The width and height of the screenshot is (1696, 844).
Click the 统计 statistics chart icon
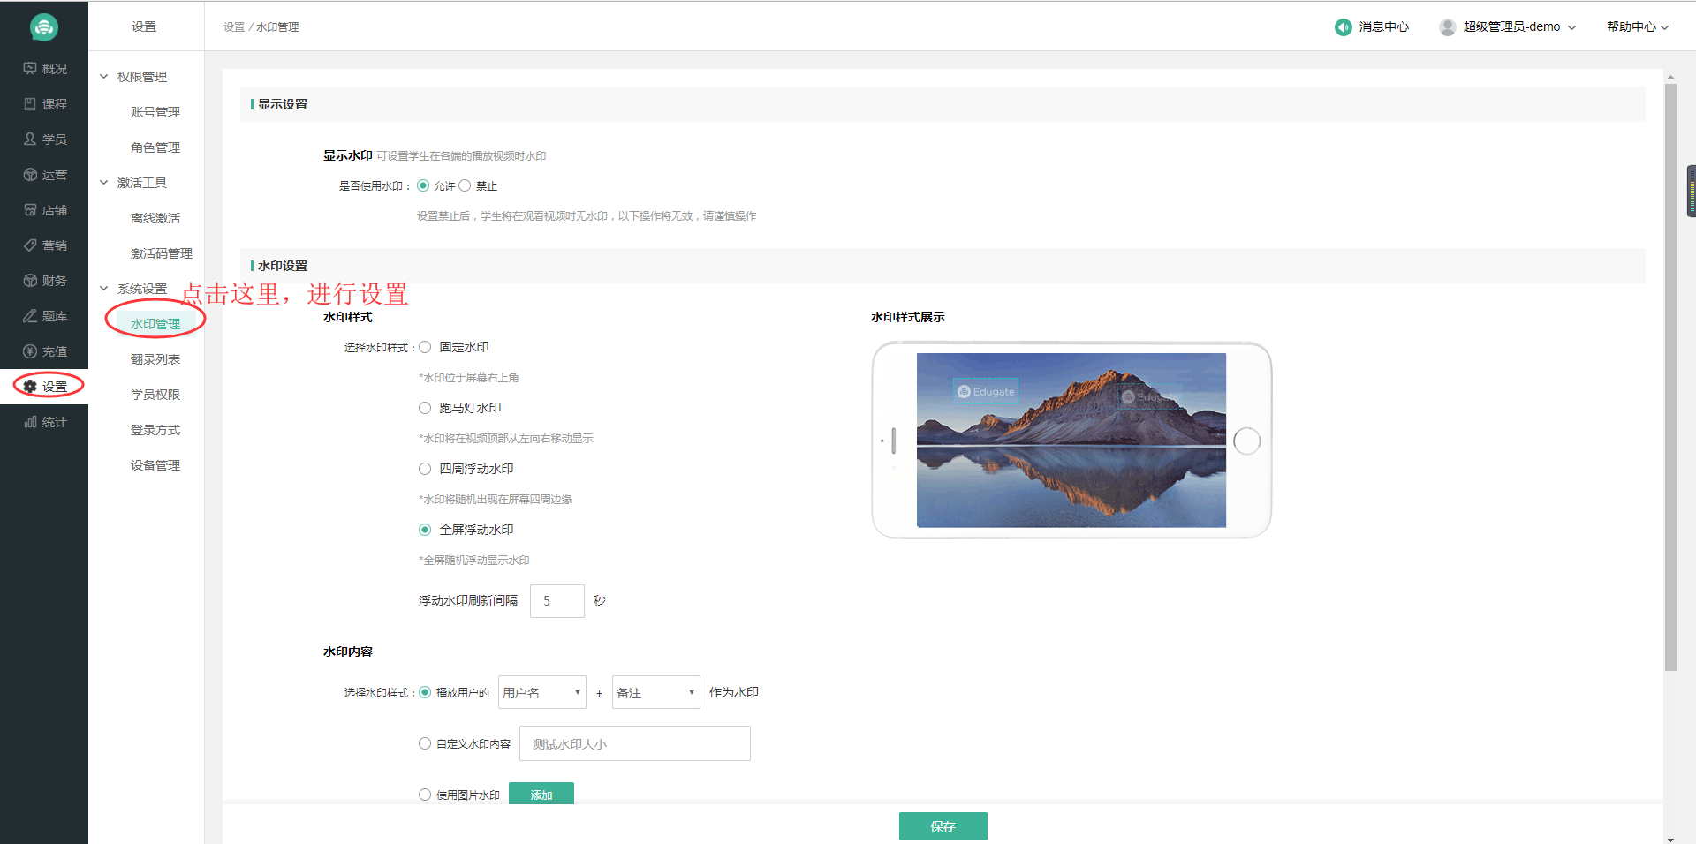pos(30,422)
